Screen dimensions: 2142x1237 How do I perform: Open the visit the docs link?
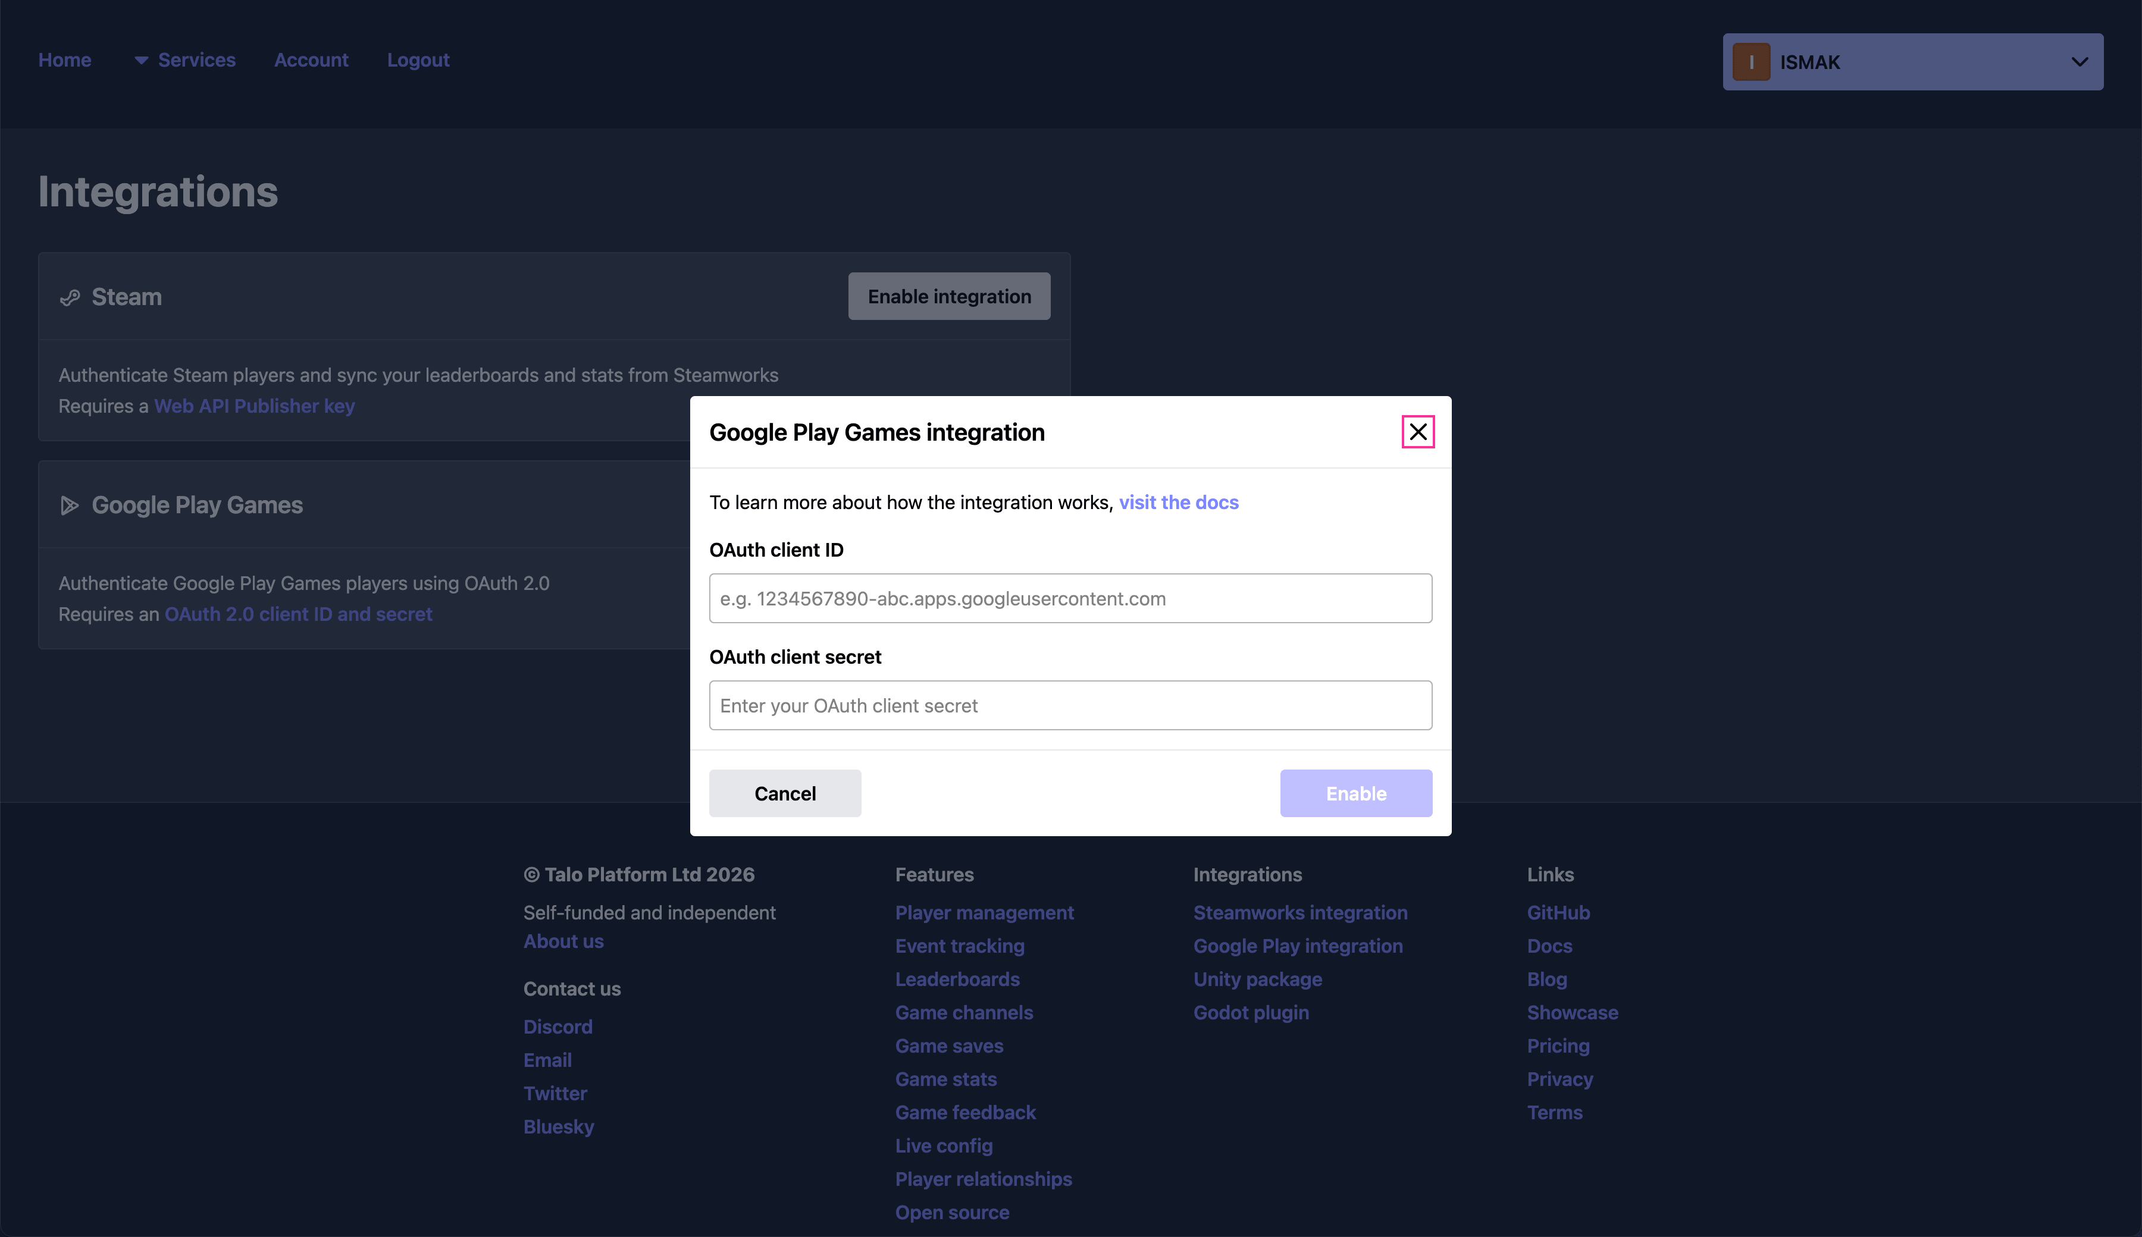[x=1179, y=502]
